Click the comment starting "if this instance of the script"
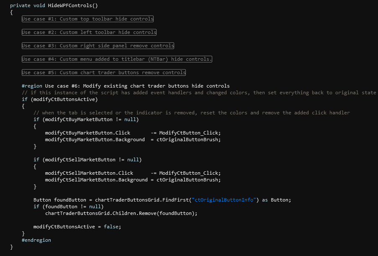The width and height of the screenshot is (378, 256). point(199,93)
